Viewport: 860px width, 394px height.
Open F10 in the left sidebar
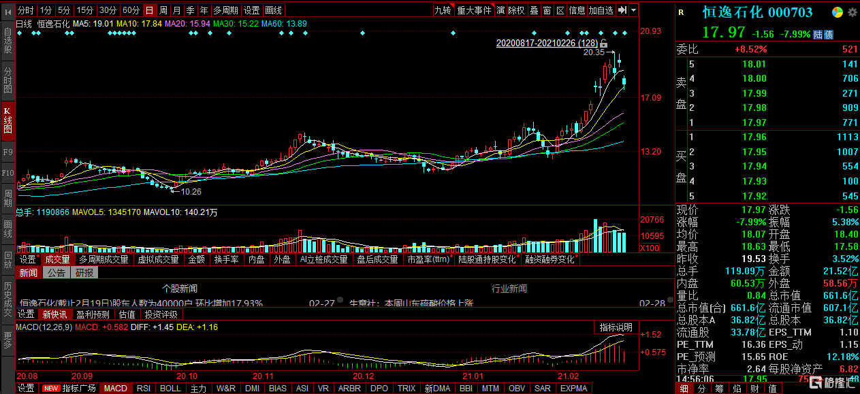coord(7,174)
